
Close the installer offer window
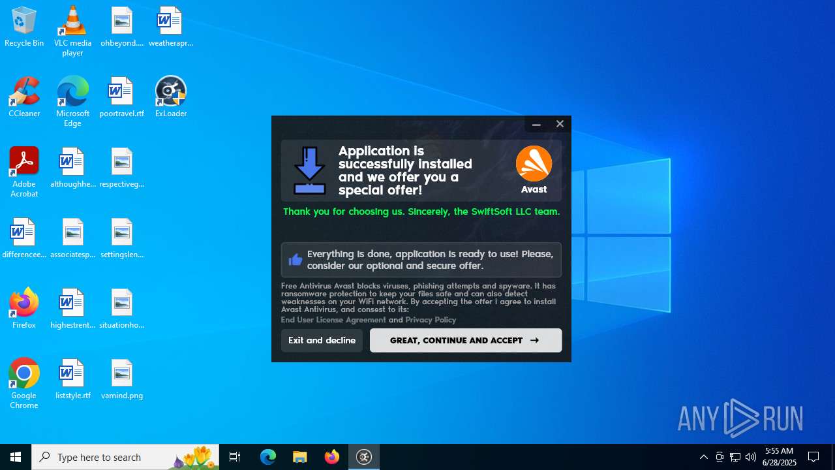[560, 124]
